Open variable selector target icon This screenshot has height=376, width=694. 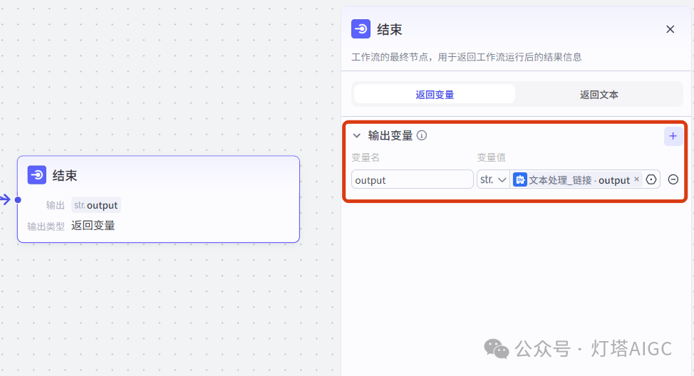tap(651, 179)
